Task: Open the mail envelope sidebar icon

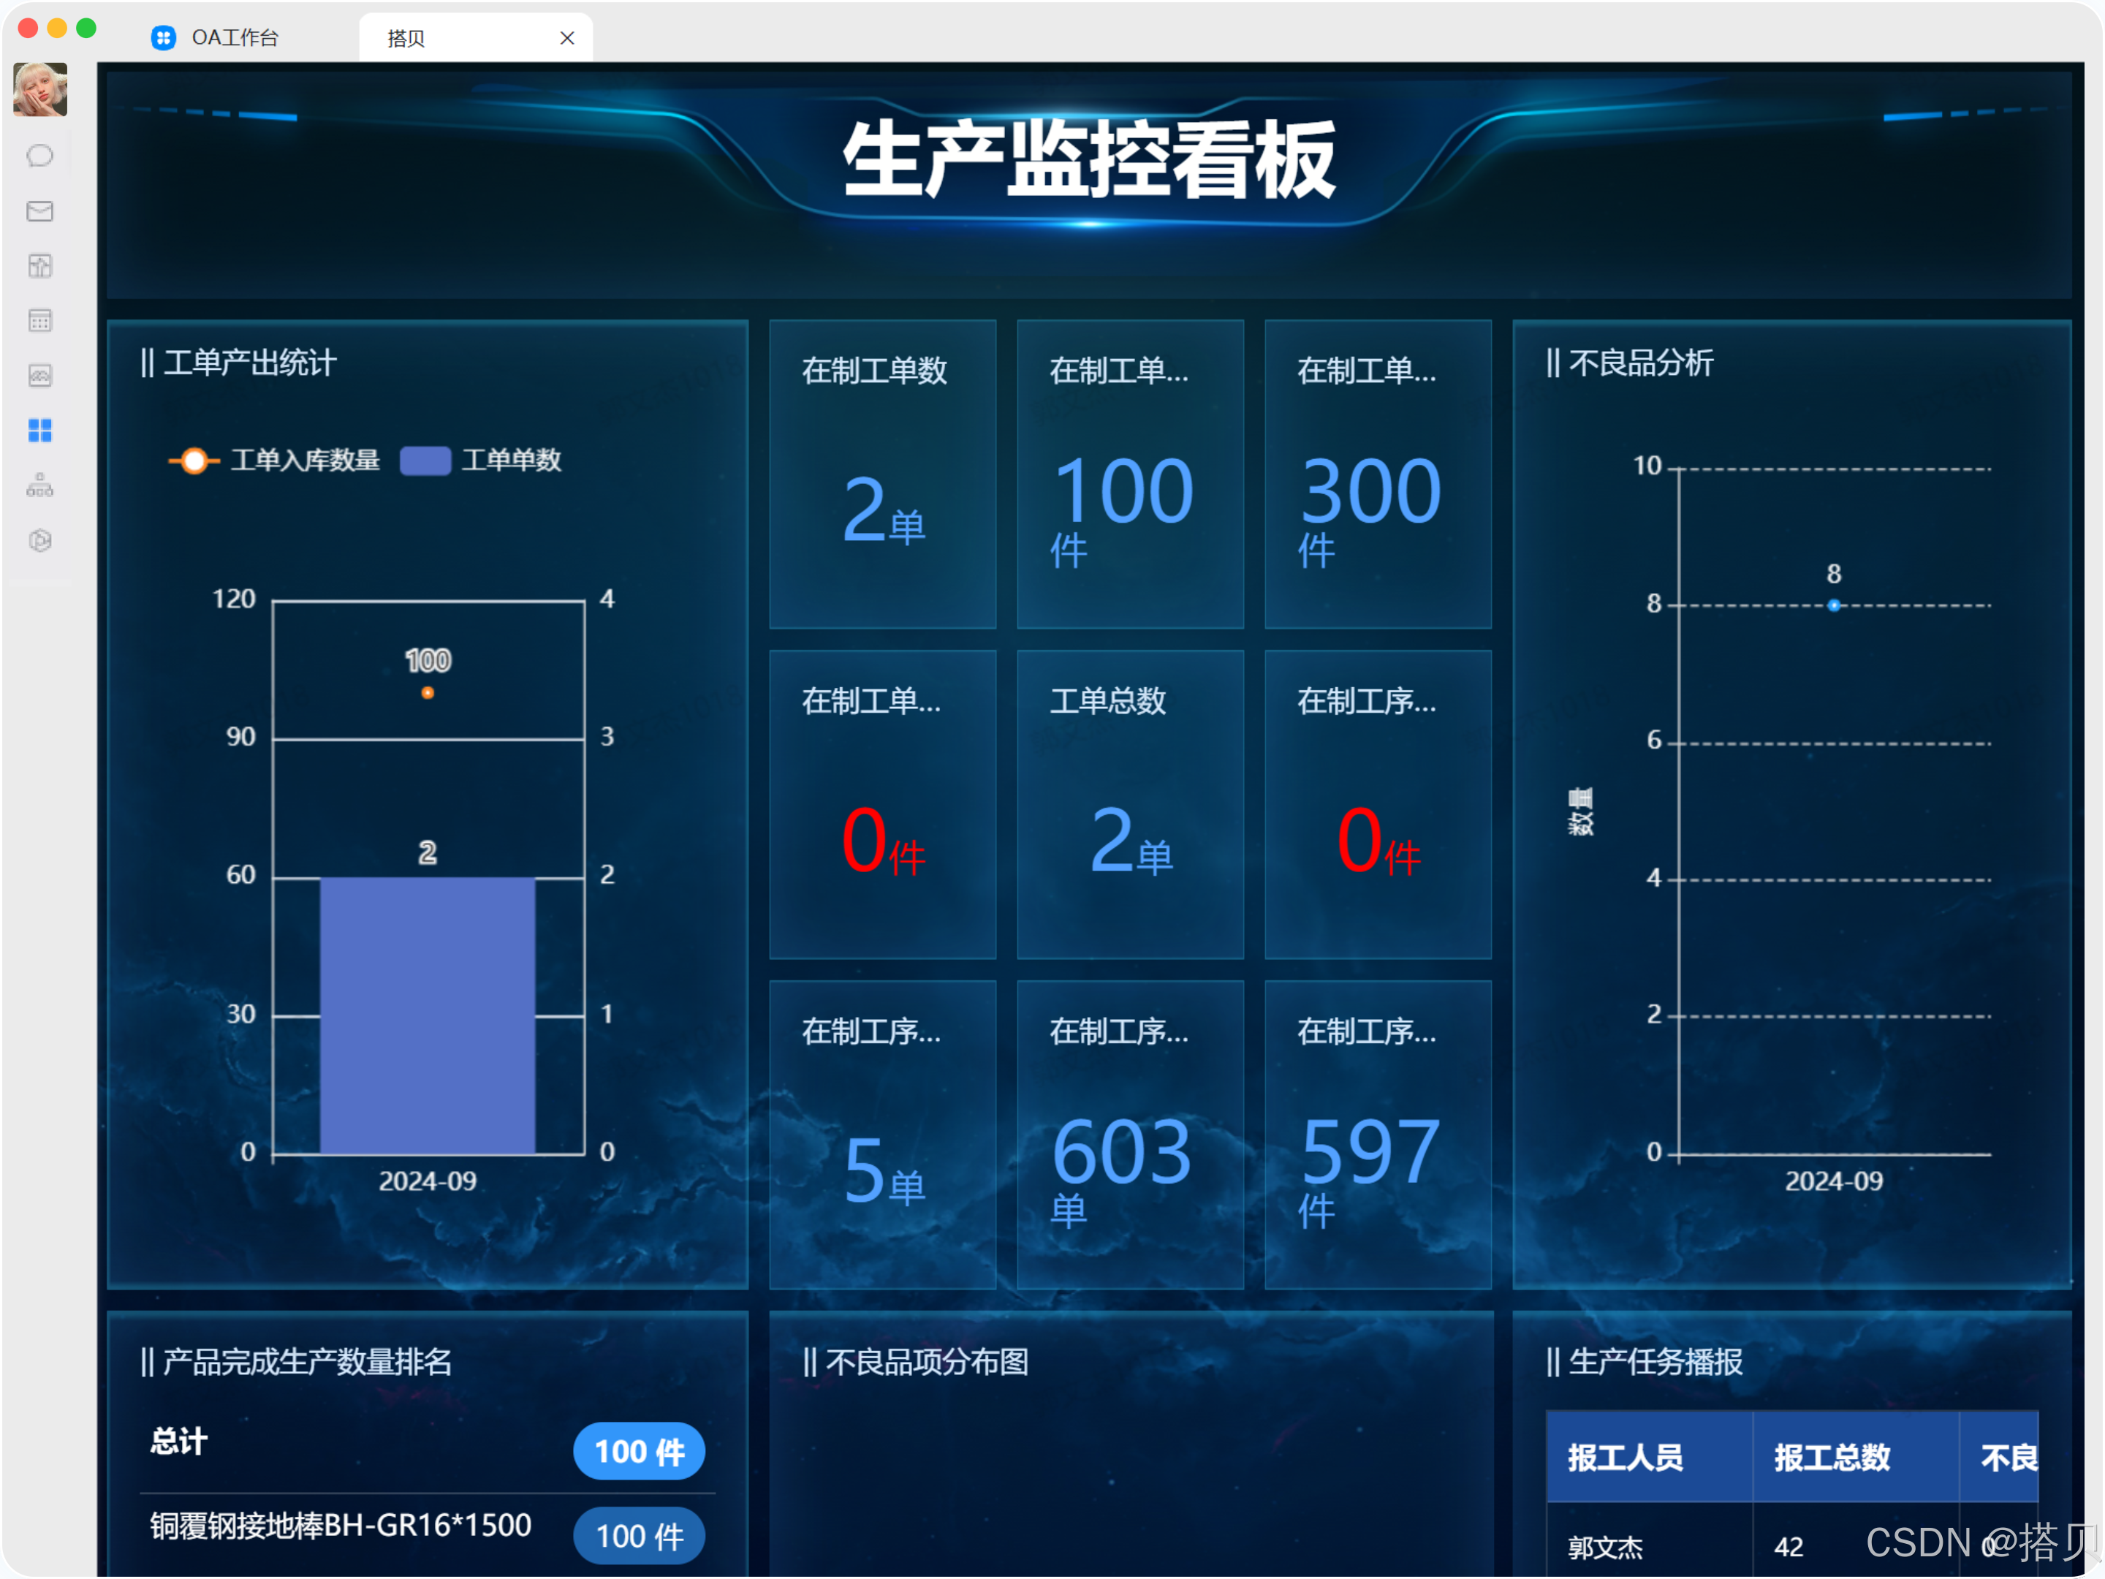Action: 40,211
